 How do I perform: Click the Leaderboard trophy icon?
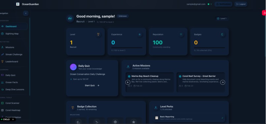point(2,62)
